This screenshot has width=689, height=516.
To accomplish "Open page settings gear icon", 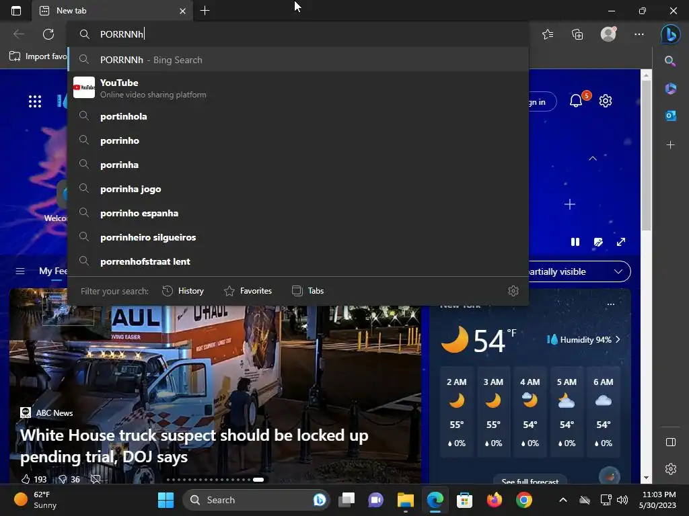I will pyautogui.click(x=606, y=101).
